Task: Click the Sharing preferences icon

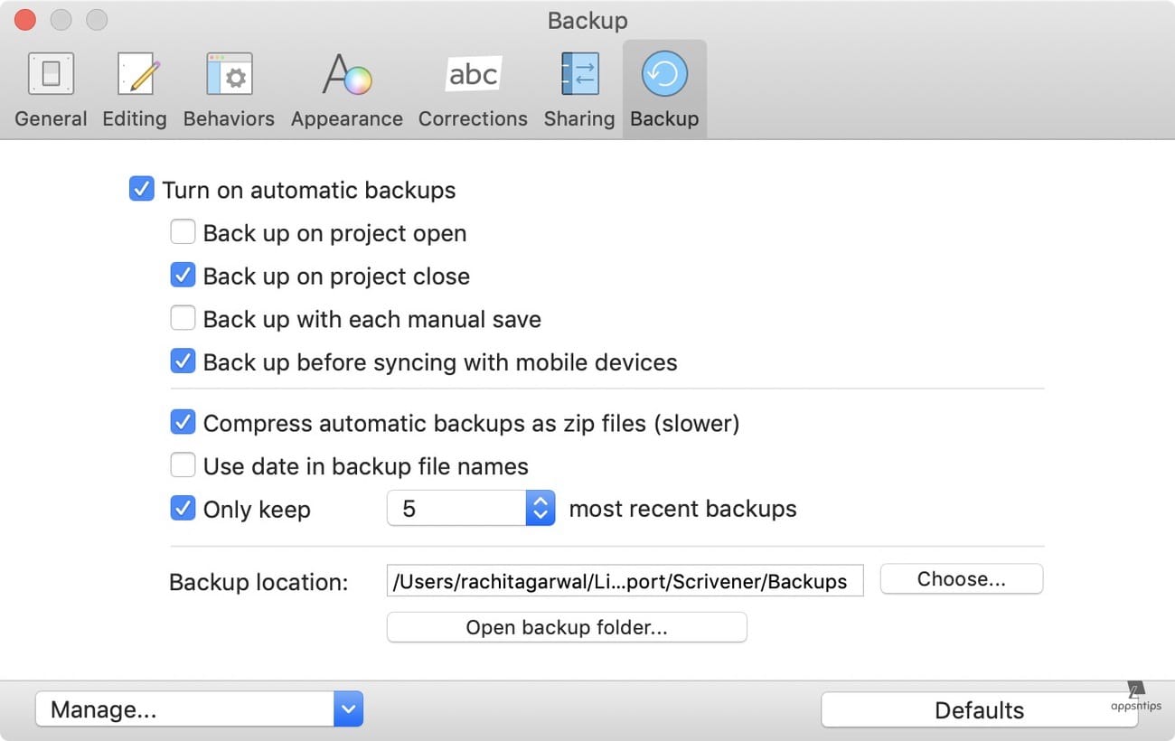Action: click(x=578, y=74)
